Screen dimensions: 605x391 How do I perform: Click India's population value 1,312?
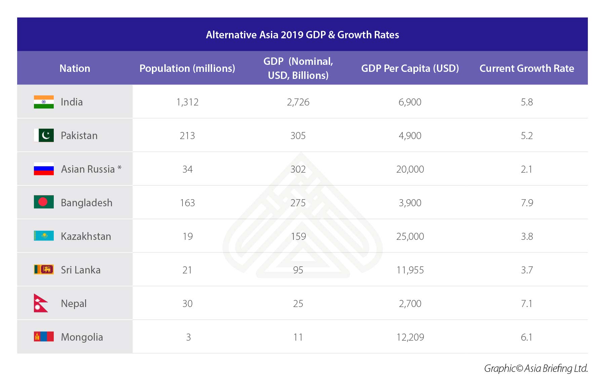pyautogui.click(x=187, y=102)
